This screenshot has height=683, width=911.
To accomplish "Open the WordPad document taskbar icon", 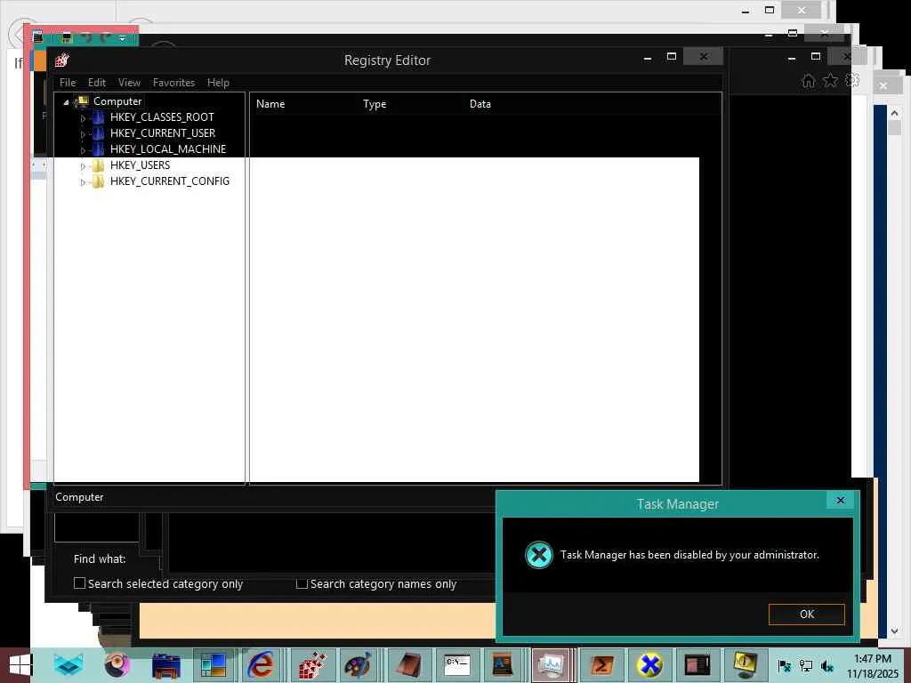I will click(504, 665).
